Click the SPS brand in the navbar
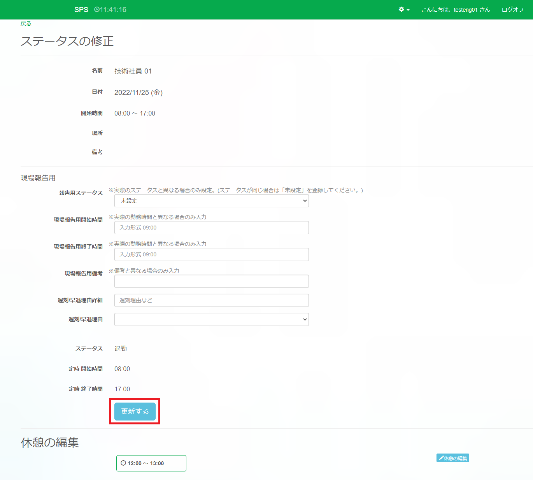The image size is (533, 480). coord(81,10)
